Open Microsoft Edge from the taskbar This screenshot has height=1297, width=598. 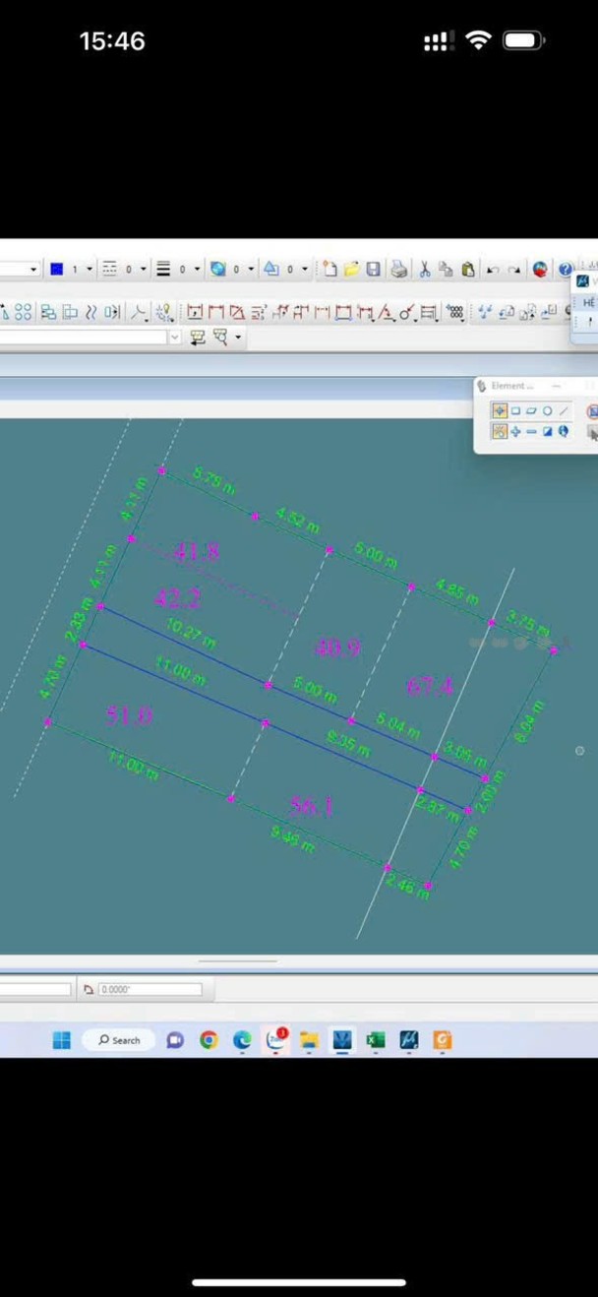click(x=242, y=1040)
